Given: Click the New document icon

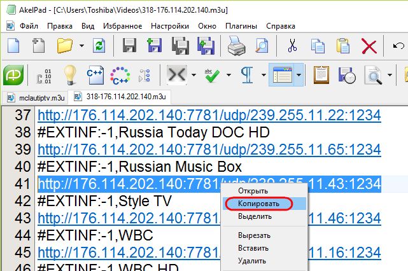Looking at the screenshot, I should click(13, 46).
